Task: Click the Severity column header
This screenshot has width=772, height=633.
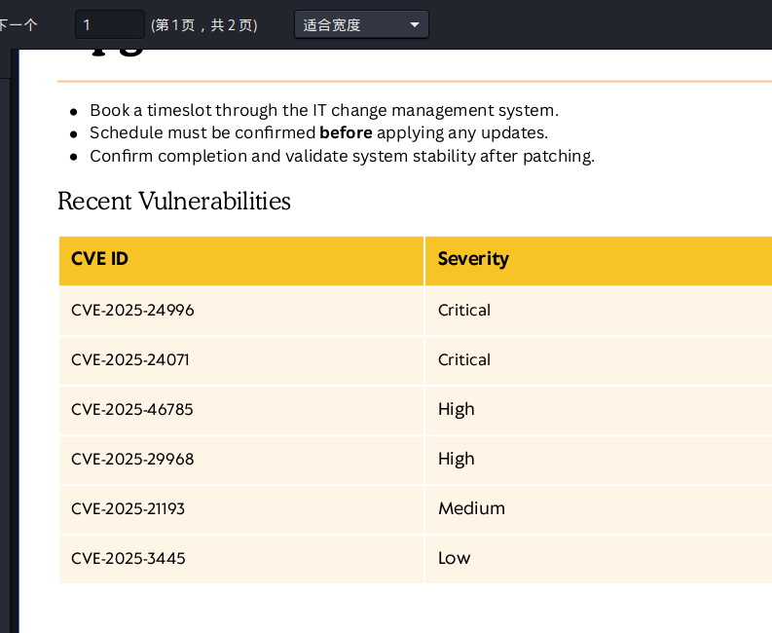Action: [x=473, y=259]
